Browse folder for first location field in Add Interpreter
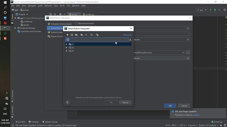 point(188,28)
